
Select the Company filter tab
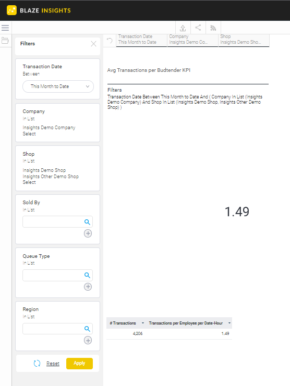point(192,40)
